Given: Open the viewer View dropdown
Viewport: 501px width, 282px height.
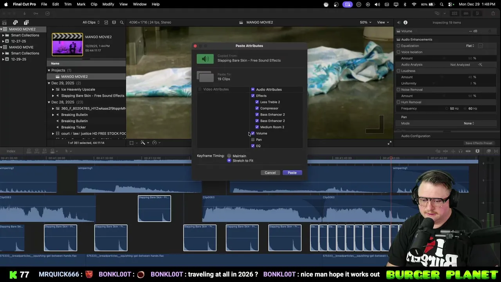Looking at the screenshot, I should pos(383,22).
